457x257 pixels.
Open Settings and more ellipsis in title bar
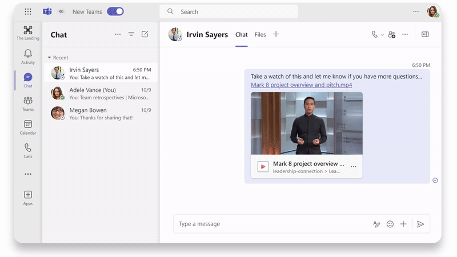[x=416, y=11]
